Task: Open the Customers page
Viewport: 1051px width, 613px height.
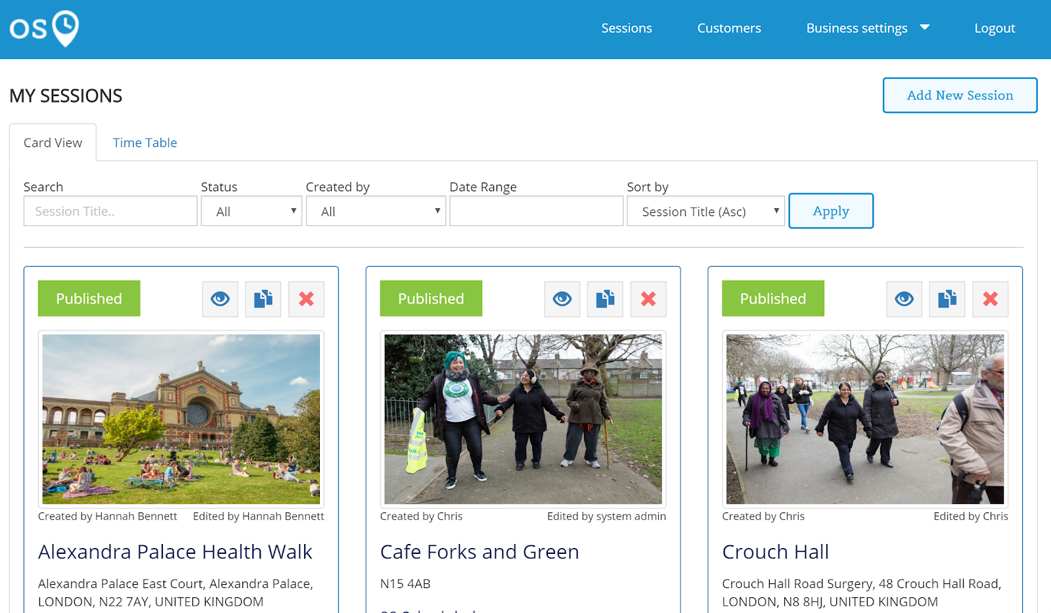Action: pyautogui.click(x=729, y=28)
